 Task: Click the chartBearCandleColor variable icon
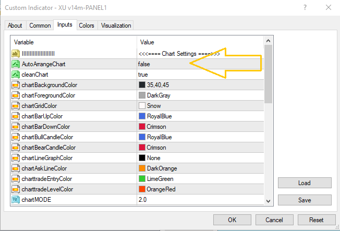point(16,148)
